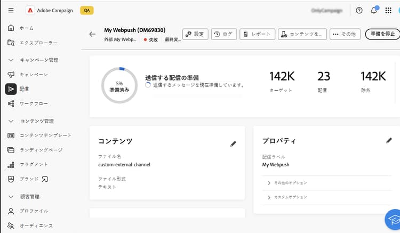Click the 5% 準備済み progress ring
This screenshot has height=233, width=400.
coord(119,85)
